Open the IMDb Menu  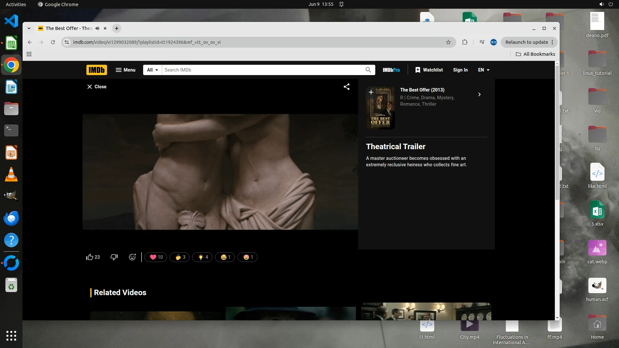pos(125,70)
